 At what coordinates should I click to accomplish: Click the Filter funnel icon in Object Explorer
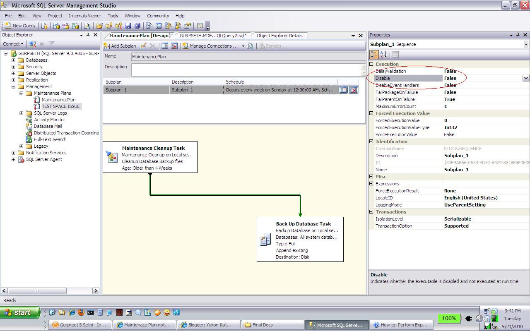click(x=51, y=44)
